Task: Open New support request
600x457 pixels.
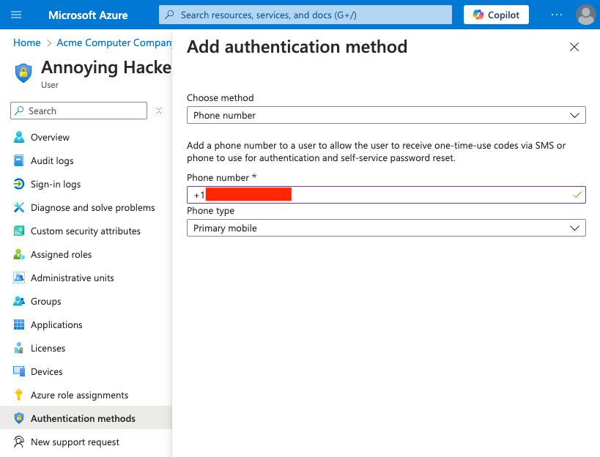Action: (x=86, y=442)
